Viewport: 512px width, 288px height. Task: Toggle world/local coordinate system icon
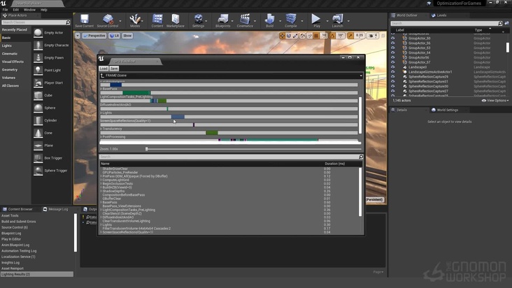tap(303, 36)
